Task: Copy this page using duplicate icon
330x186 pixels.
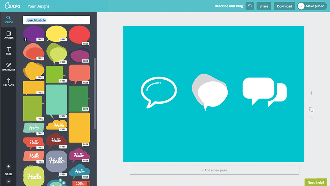Action: [311, 110]
